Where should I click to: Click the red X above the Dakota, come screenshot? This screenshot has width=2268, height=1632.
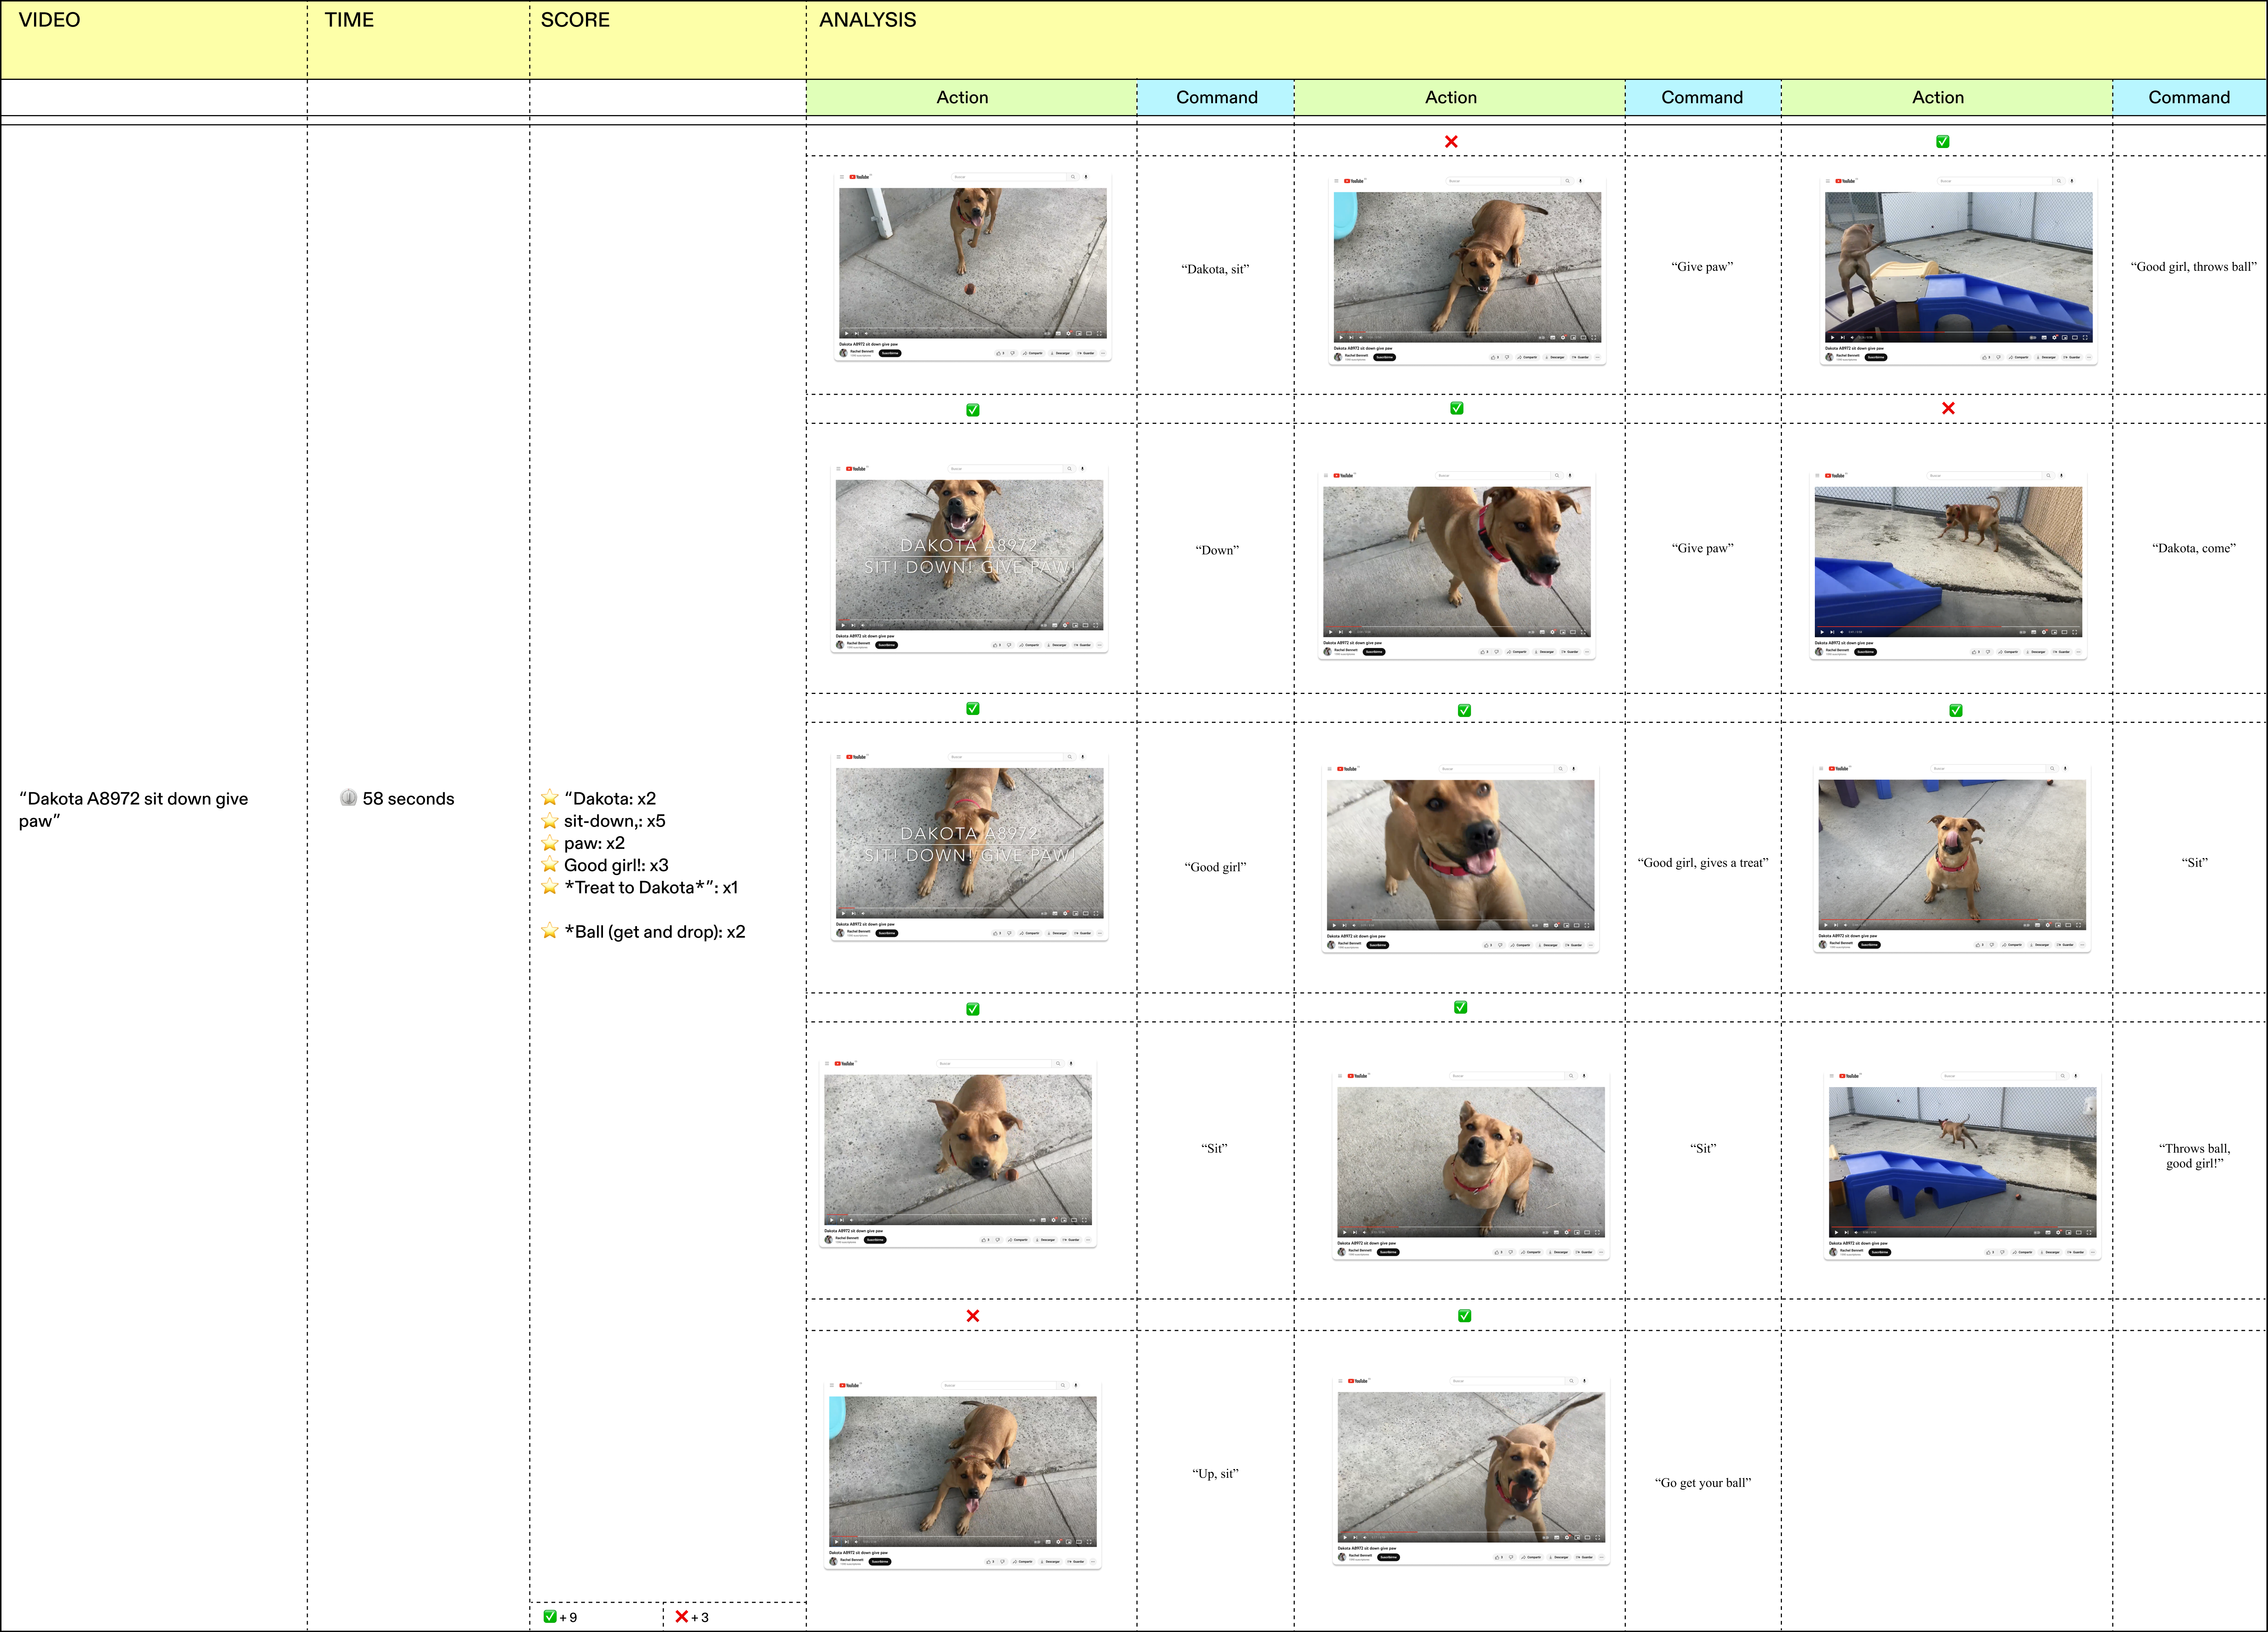coord(1948,408)
